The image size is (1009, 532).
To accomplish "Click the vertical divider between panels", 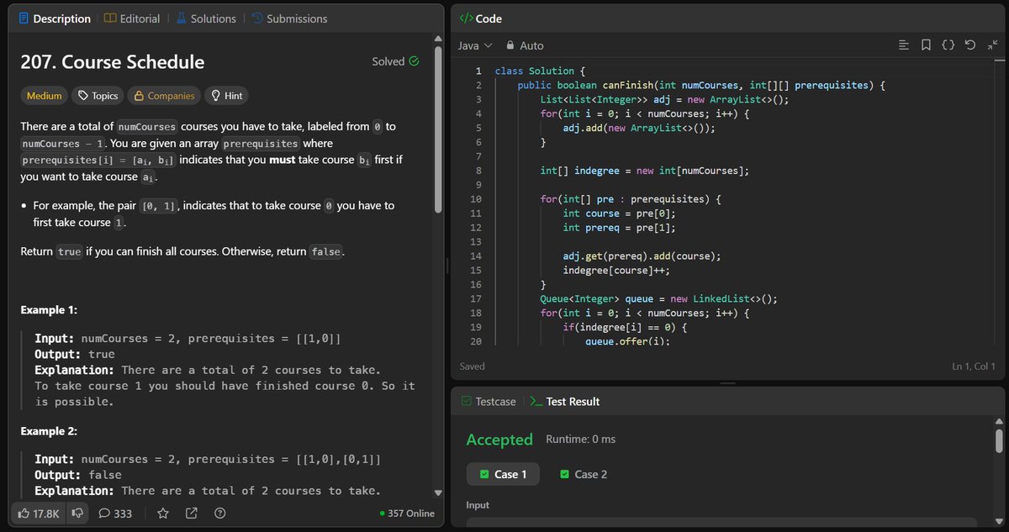I will tap(447, 266).
